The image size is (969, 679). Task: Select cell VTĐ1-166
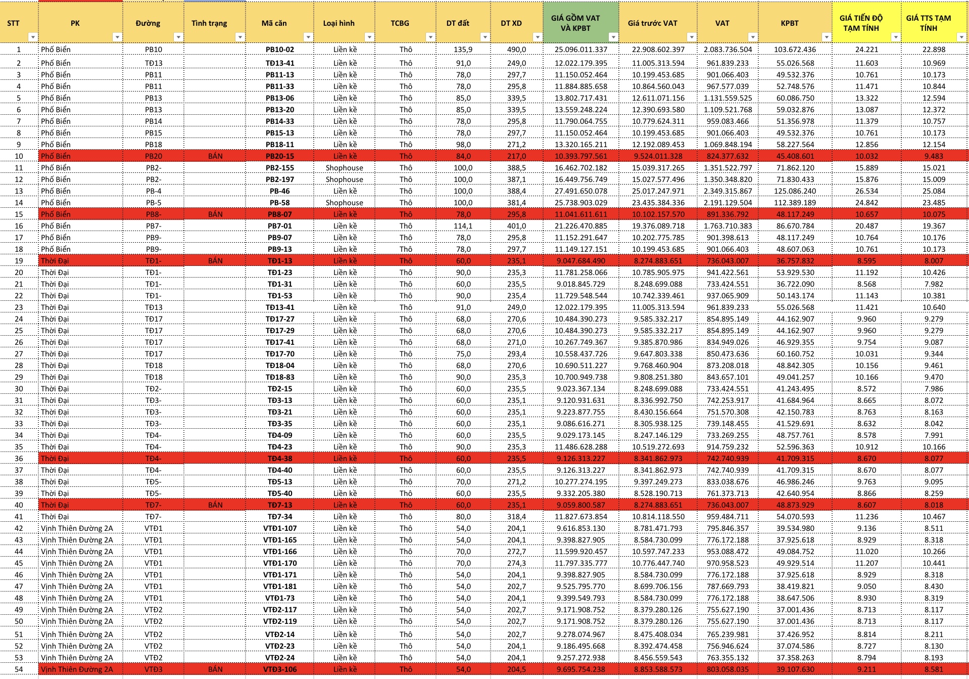[x=280, y=552]
